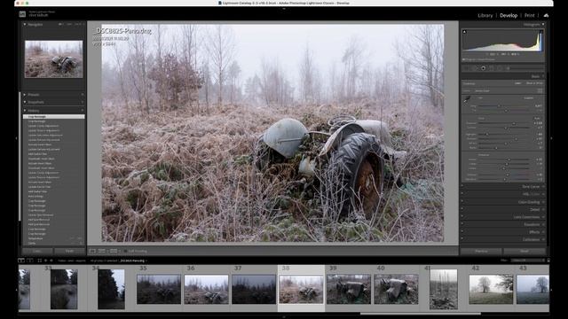Screen dimensions: 568x319
Task: Set treatment to Black & White
Action: point(534,83)
